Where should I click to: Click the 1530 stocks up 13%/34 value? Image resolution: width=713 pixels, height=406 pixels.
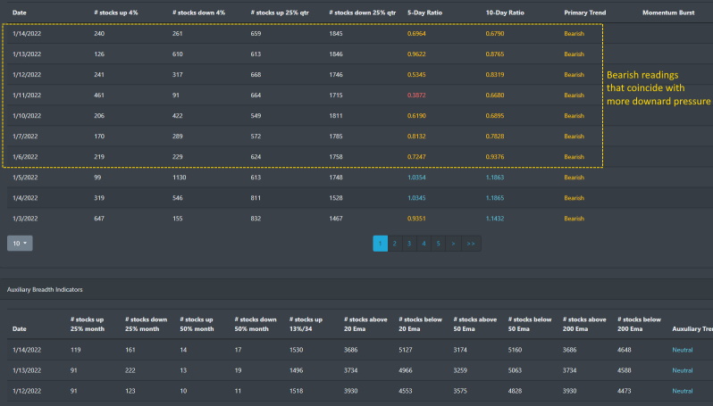click(x=296, y=350)
